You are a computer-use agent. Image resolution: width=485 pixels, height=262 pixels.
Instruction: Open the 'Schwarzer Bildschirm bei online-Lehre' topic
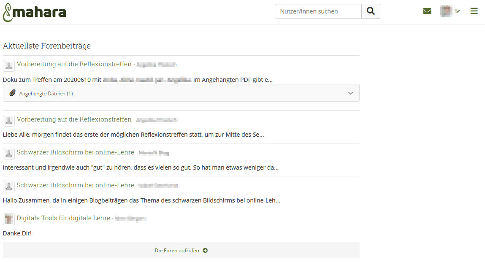coord(75,153)
